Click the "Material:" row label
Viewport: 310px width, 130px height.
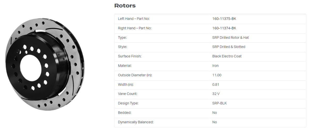(125, 66)
